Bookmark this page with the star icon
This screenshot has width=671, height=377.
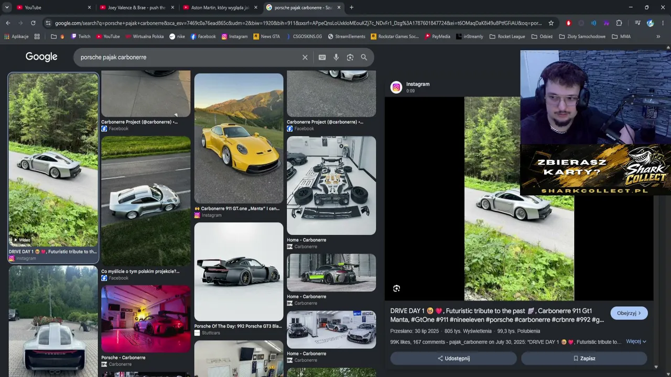click(x=551, y=23)
